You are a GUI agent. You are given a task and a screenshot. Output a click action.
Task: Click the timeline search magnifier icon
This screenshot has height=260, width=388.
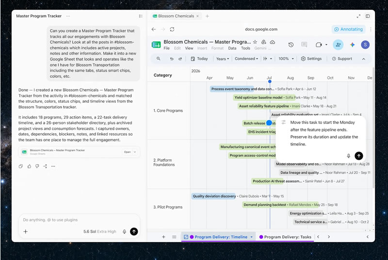coord(159,59)
